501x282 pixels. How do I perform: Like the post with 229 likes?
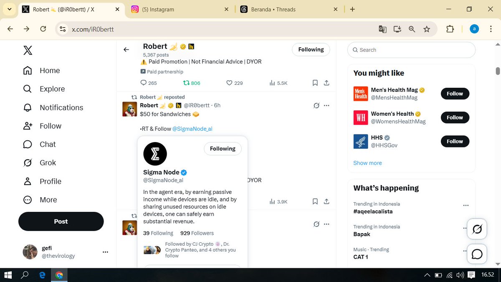tap(234, 83)
